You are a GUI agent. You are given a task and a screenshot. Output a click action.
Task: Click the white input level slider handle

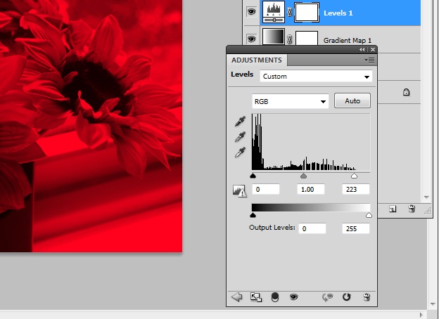[354, 177]
